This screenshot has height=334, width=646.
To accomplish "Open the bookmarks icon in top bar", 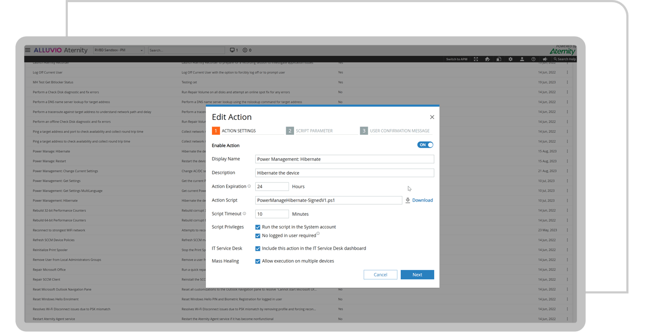I will point(499,59).
